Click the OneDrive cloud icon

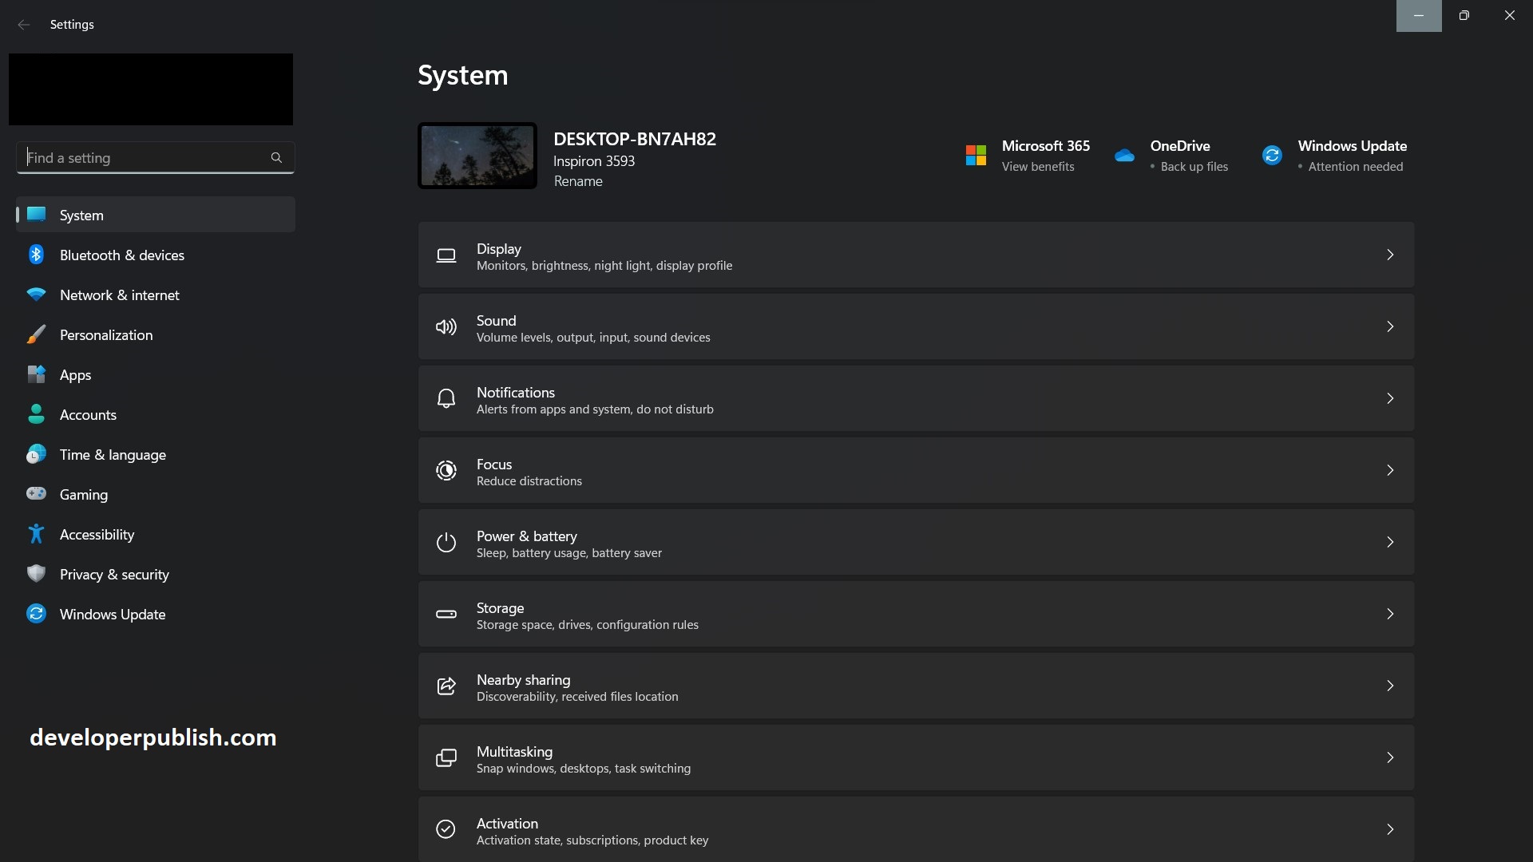tap(1123, 156)
